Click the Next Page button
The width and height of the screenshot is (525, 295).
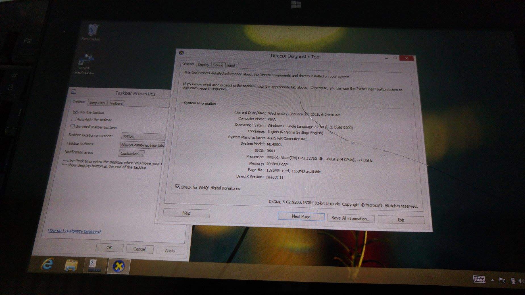301,216
